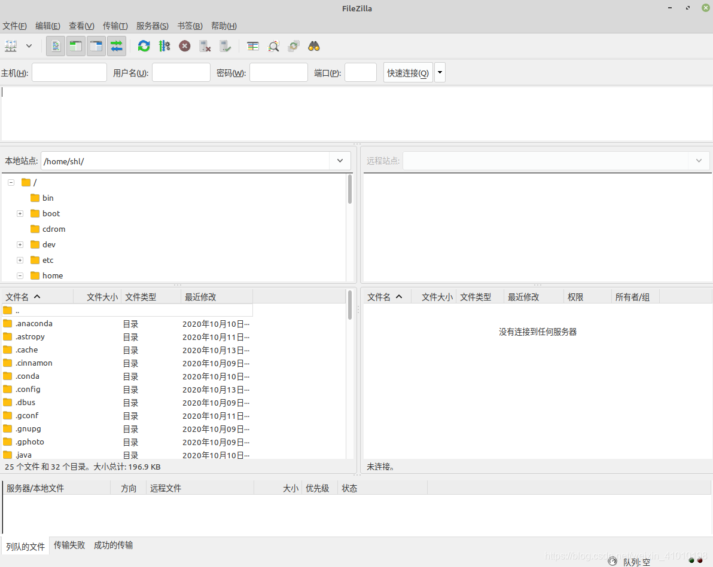
Task: Disconnect from current server icon
Action: (205, 46)
